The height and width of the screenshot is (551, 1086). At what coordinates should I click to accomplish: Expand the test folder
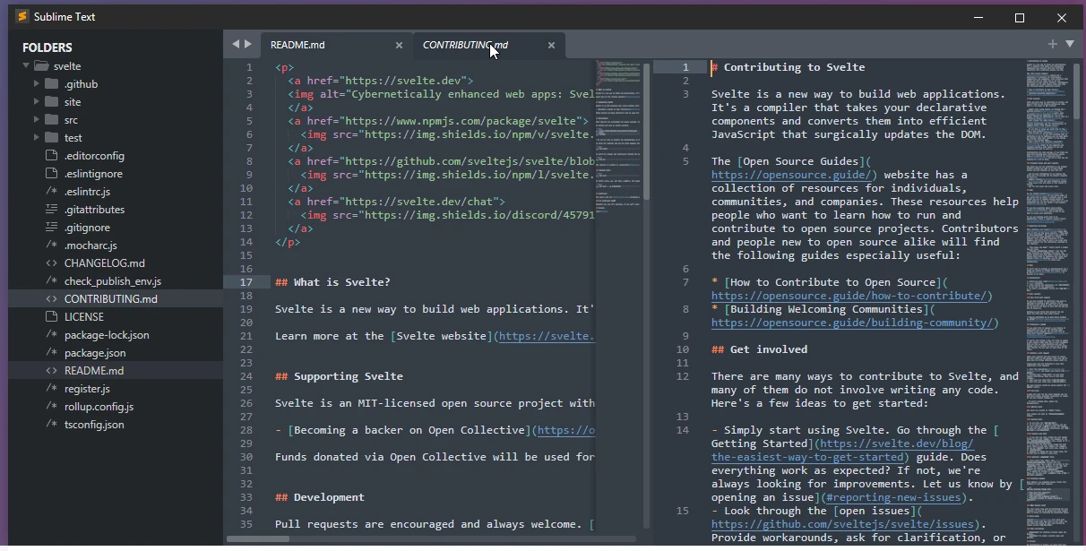click(x=37, y=137)
